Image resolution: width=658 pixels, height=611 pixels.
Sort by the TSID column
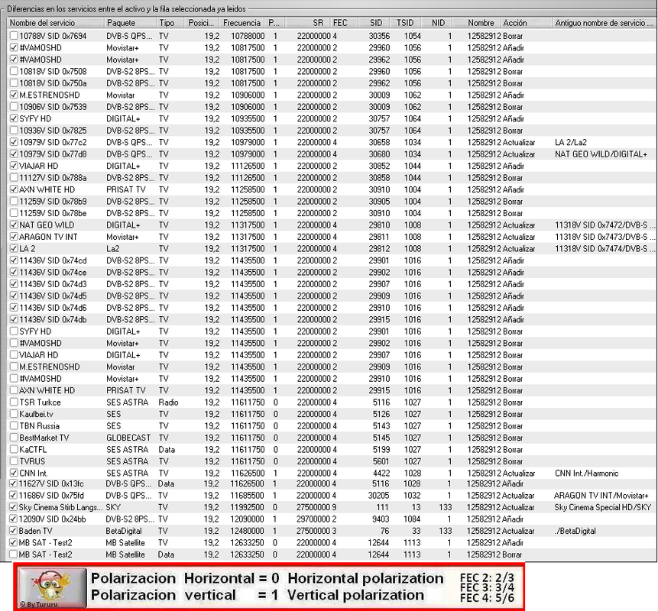pyautogui.click(x=405, y=23)
